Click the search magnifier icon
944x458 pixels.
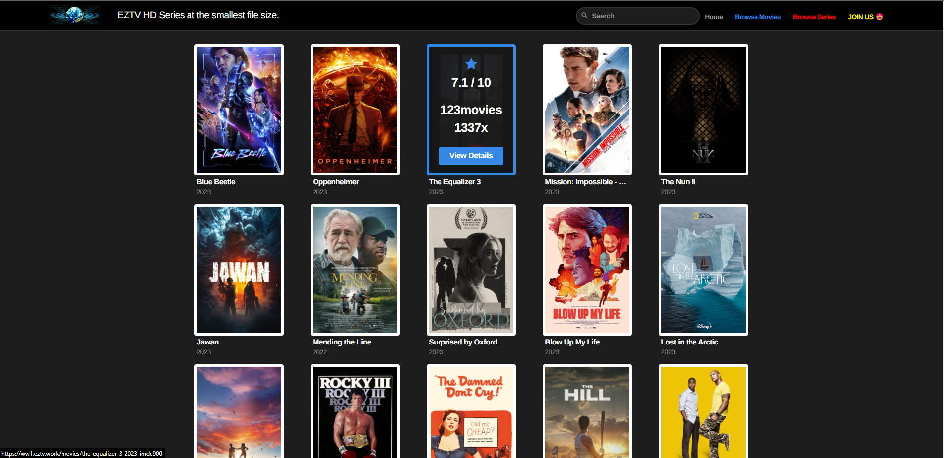[x=584, y=16]
